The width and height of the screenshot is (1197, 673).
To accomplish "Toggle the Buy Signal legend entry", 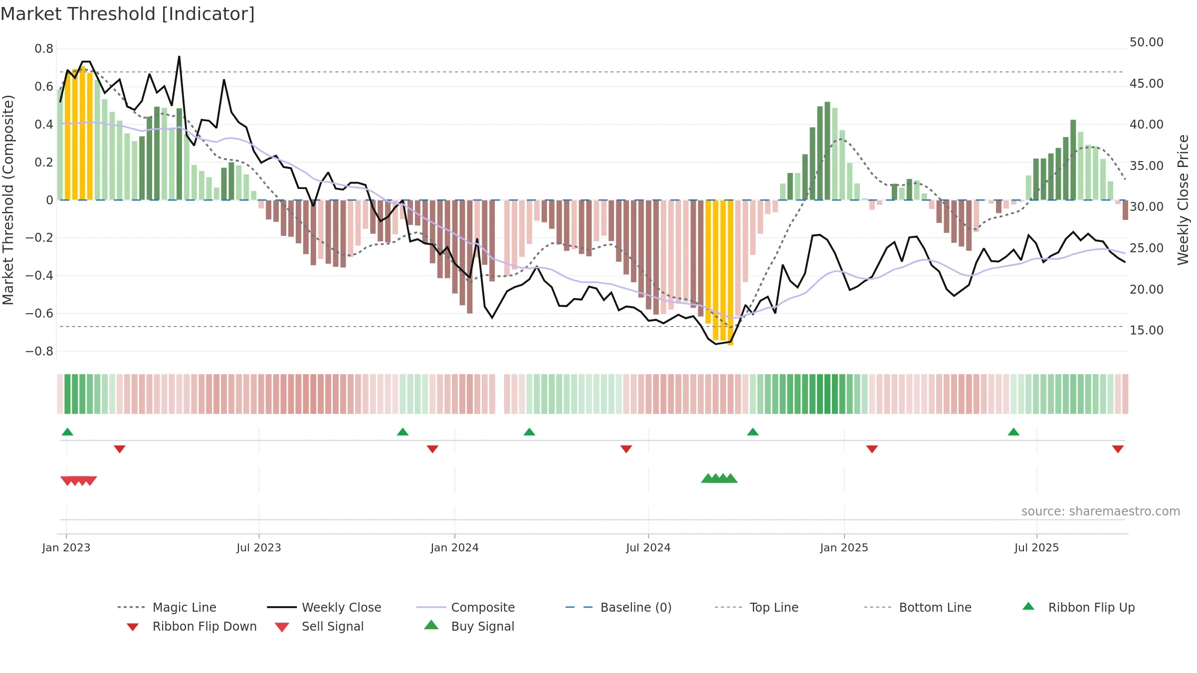I will coord(469,626).
